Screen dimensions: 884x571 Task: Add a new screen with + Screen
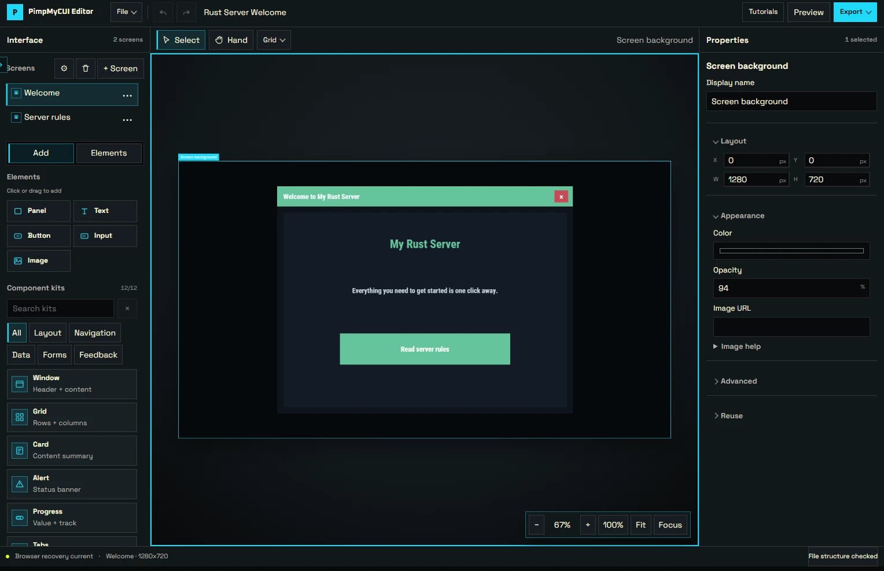(x=120, y=68)
